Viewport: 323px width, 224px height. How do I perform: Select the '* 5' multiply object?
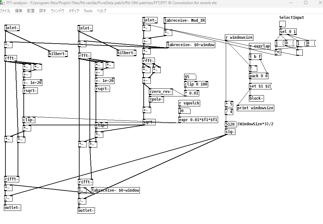tap(229, 104)
